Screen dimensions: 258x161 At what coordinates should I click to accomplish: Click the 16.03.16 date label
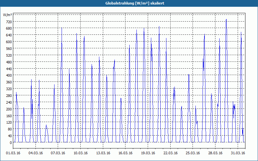125,153
